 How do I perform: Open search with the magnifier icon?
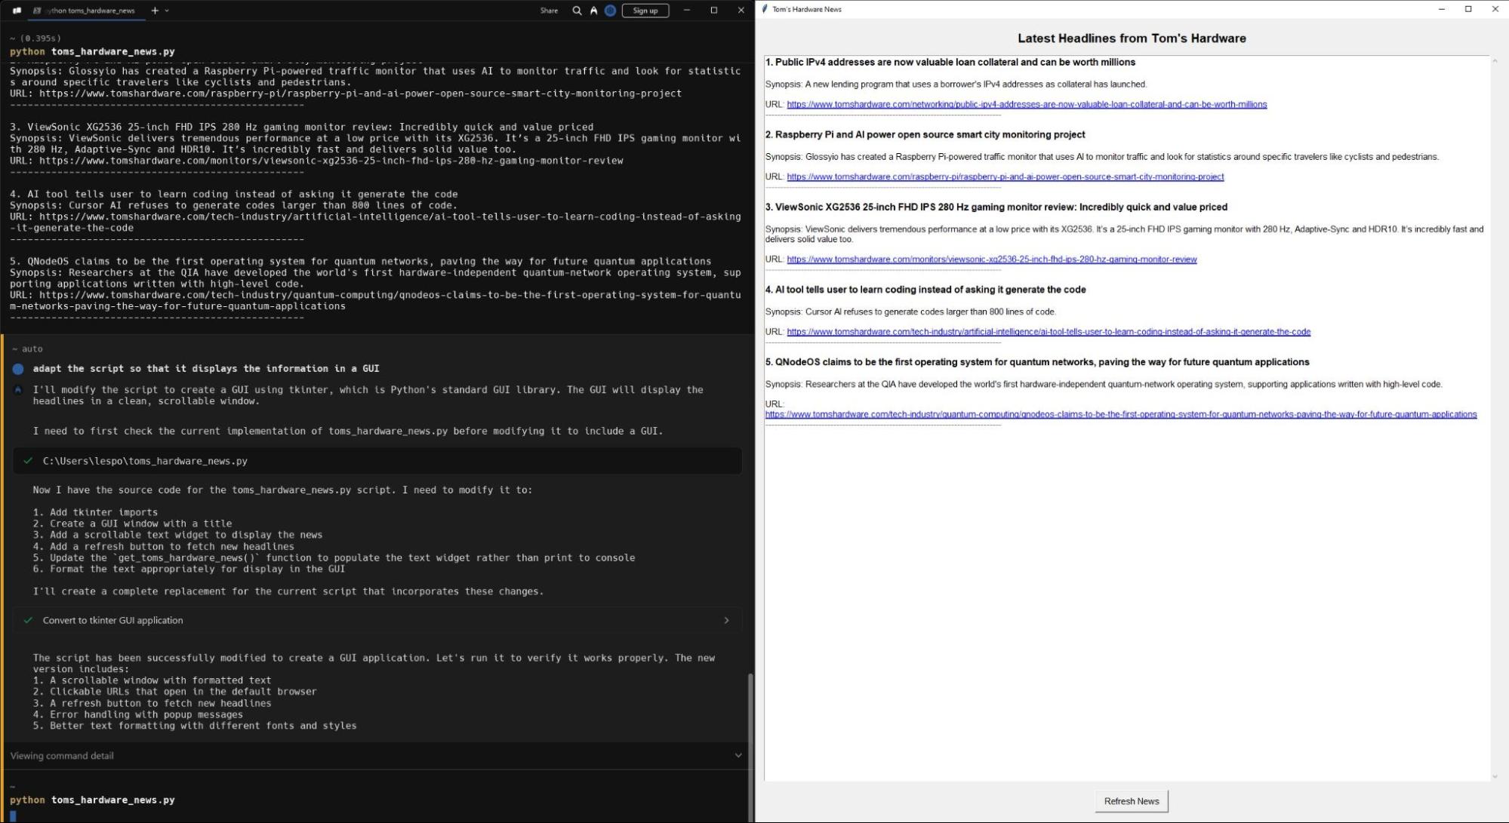tap(577, 11)
